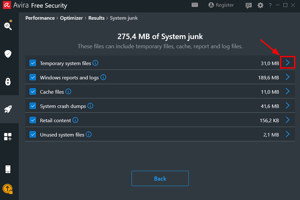Click the orange upgrade icon in sidebar
The width and height of the screenshot is (300, 200).
[8, 189]
